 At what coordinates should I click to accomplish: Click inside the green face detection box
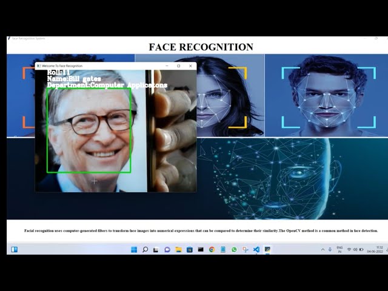(x=89, y=130)
